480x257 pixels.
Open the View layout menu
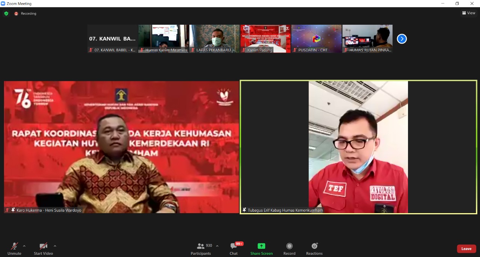click(469, 13)
